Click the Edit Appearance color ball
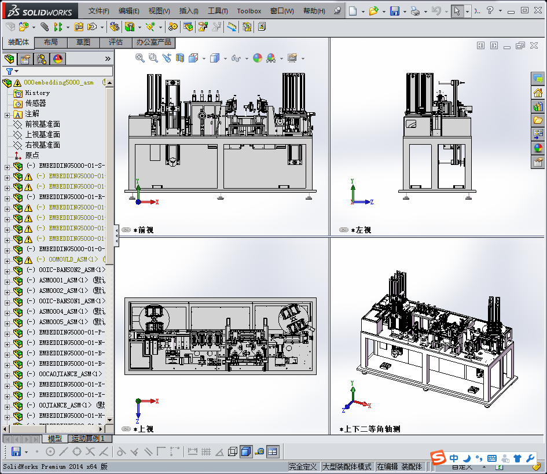The width and height of the screenshot is (547, 474). coord(258,58)
